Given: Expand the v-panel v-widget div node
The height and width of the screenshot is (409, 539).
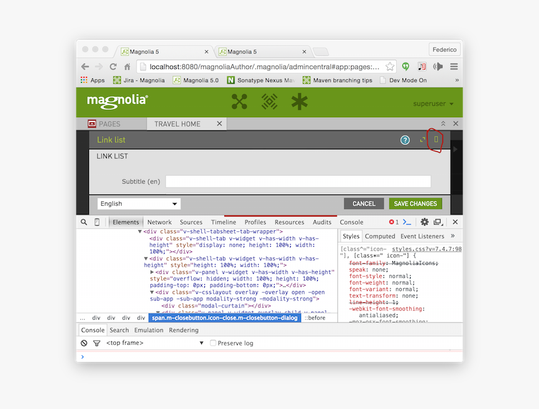Looking at the screenshot, I should 152,272.
